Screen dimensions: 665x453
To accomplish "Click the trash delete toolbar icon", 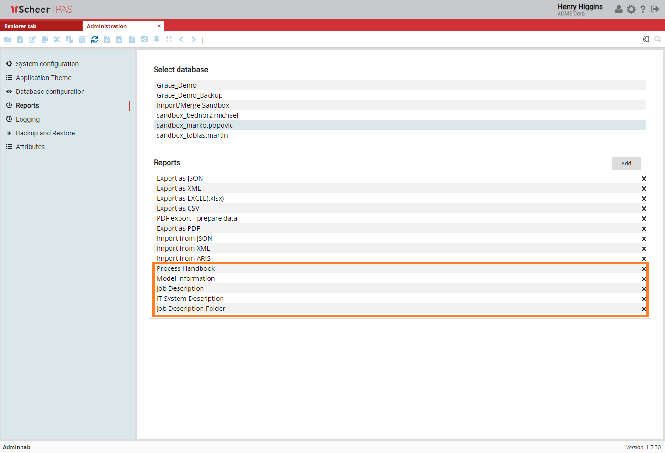I will pos(82,40).
